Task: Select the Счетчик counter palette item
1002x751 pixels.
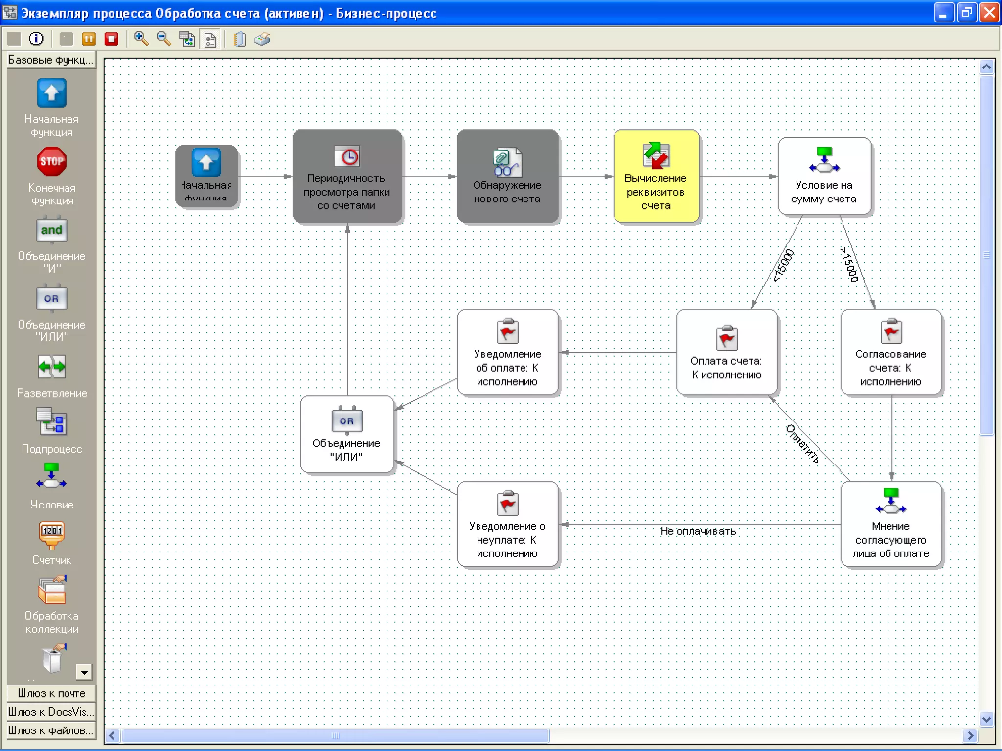Action: tap(51, 534)
